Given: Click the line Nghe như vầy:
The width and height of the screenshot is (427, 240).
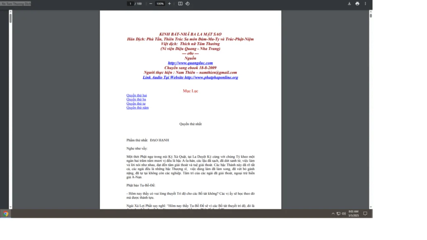Looking at the screenshot, I should click(x=137, y=148).
